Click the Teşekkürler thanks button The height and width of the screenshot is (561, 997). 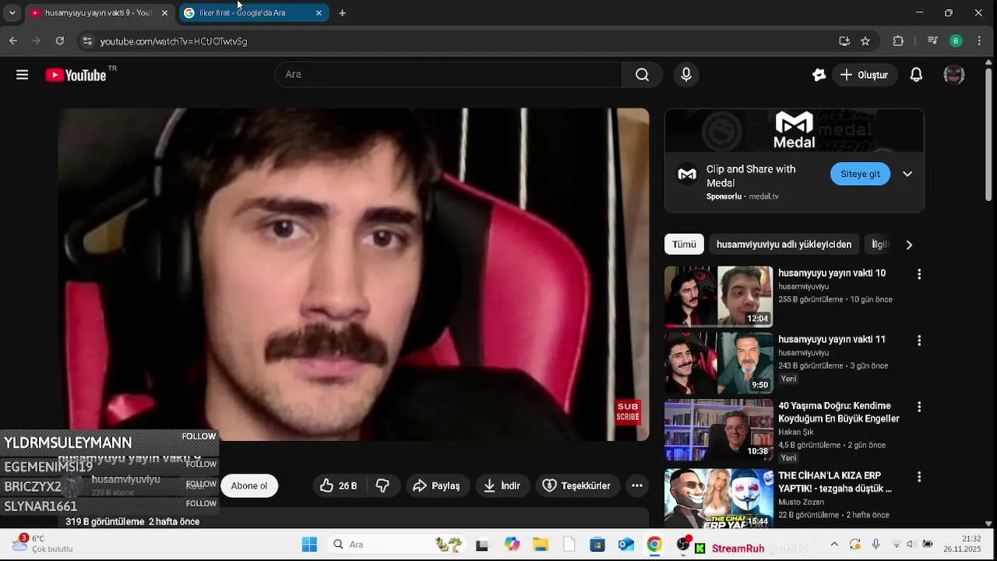[x=577, y=485]
